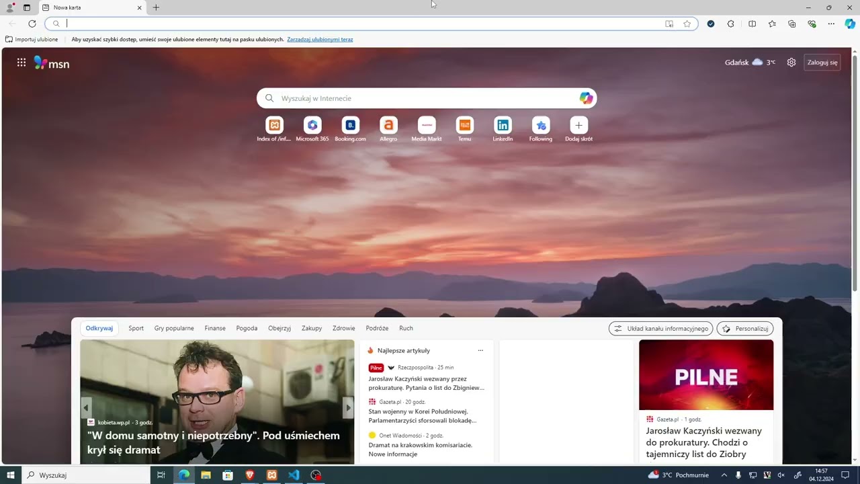Open Brave browser from taskbar
The width and height of the screenshot is (860, 484).
[x=250, y=475]
